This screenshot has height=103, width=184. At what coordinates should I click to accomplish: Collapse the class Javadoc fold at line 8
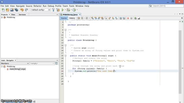[x=66, y=30]
